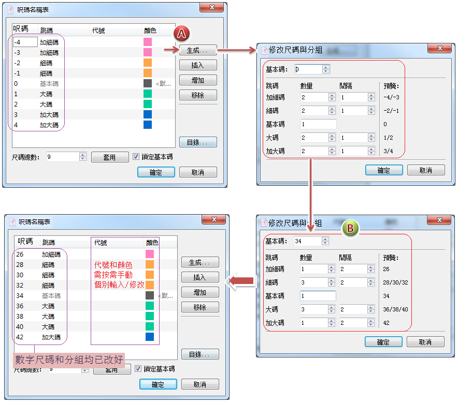This screenshot has width=458, height=404.
Task: Click 插入 button in top-left dialog
Action: pos(198,65)
